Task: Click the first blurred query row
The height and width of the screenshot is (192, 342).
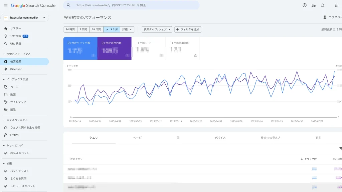Action: pyautogui.click(x=203, y=169)
